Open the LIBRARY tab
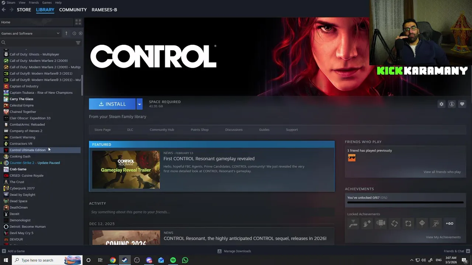 click(45, 10)
